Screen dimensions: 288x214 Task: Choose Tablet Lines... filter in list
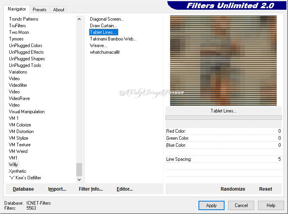pos(104,32)
